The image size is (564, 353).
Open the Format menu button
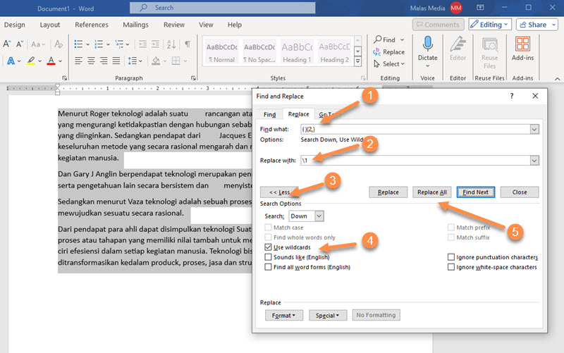[x=284, y=315]
